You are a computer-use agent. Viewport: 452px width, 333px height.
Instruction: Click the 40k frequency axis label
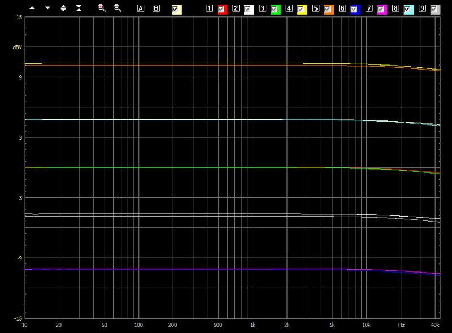(435, 325)
